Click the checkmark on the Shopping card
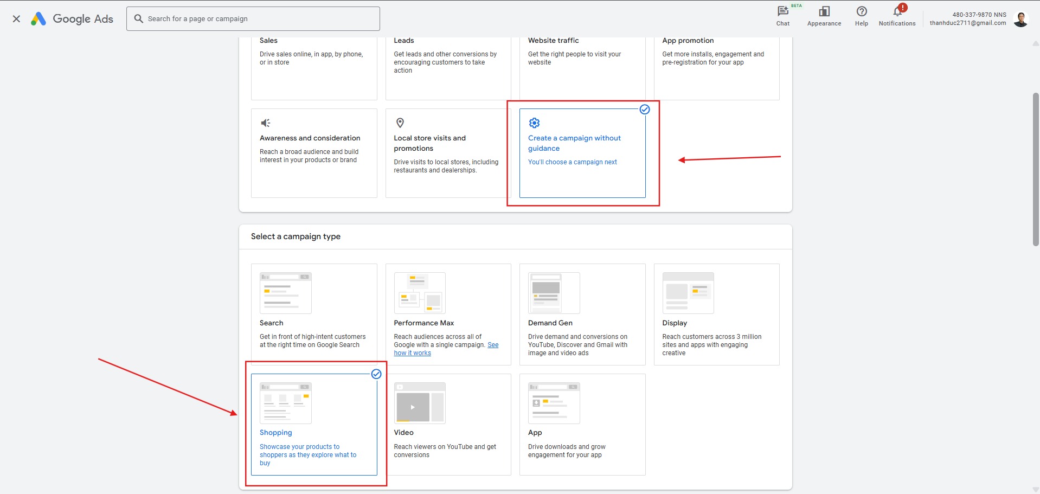 pyautogui.click(x=376, y=374)
